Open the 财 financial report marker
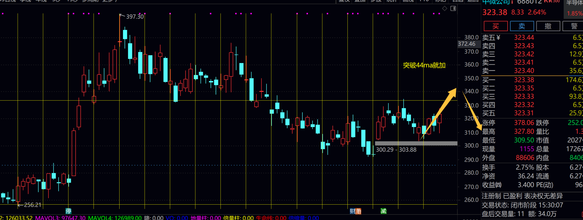The image size is (583, 220). (352, 211)
